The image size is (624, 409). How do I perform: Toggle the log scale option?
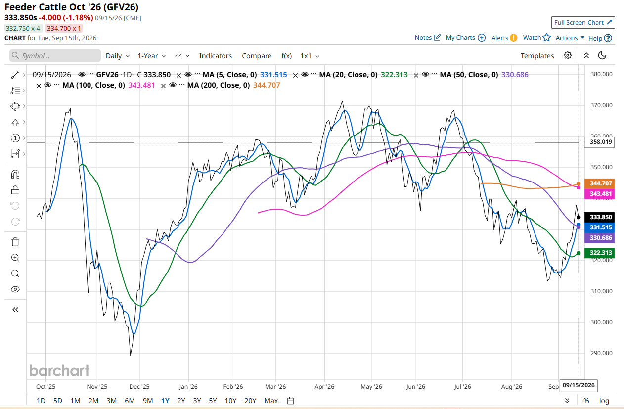coord(604,401)
